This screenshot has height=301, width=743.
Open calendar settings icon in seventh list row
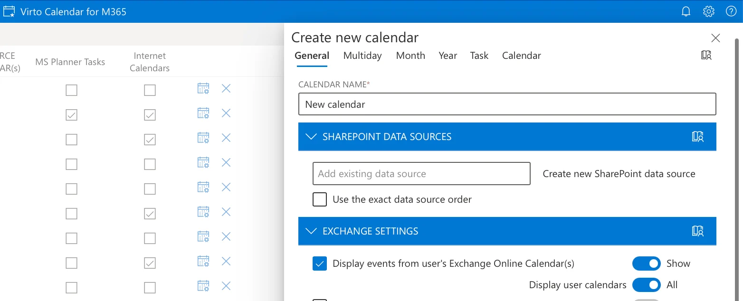[x=203, y=236]
